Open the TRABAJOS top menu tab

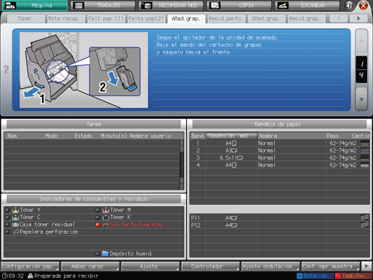pyautogui.click(x=102, y=5)
